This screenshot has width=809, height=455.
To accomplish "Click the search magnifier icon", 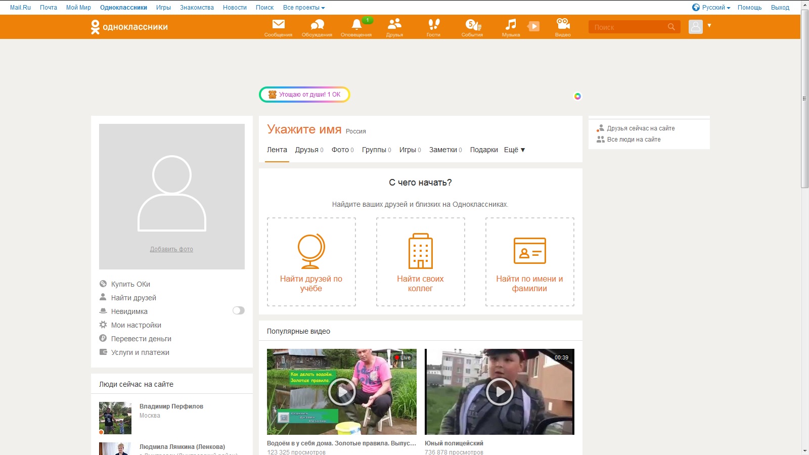I will tap(671, 27).
